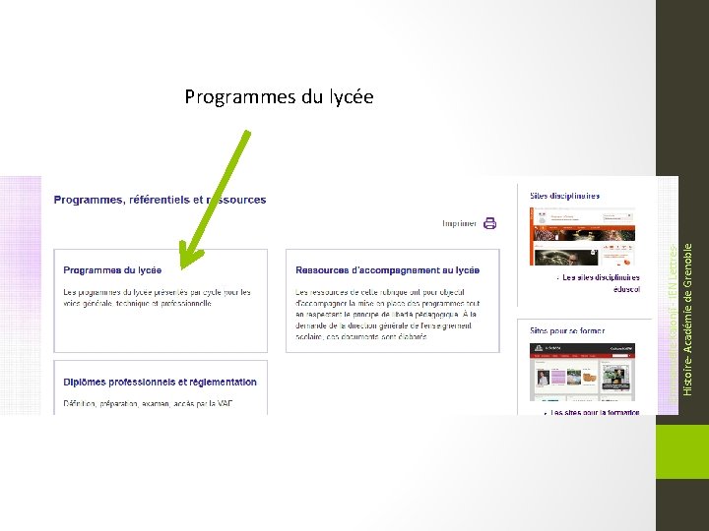This screenshot has height=531, width=709.
Task: Open the Programmes du lycée card heading
Action: coord(112,270)
